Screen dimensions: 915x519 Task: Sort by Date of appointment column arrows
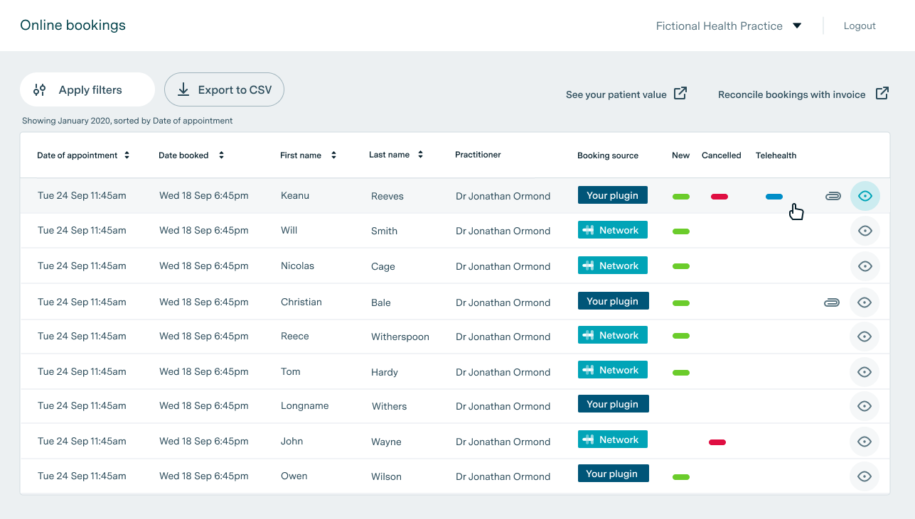tap(127, 155)
